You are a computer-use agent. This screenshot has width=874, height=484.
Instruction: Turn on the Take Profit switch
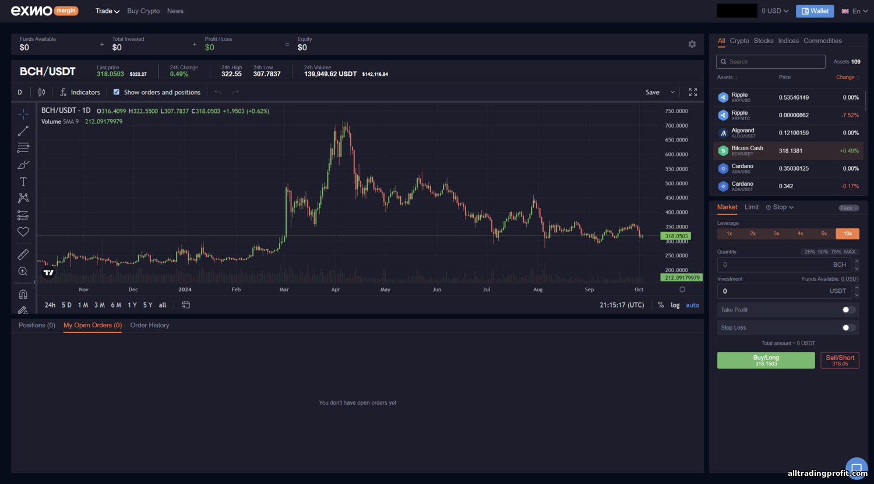(x=849, y=310)
